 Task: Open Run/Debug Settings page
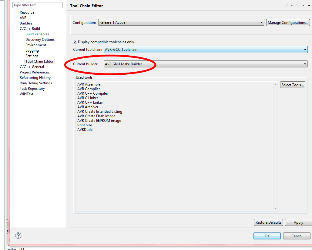pos(36,83)
